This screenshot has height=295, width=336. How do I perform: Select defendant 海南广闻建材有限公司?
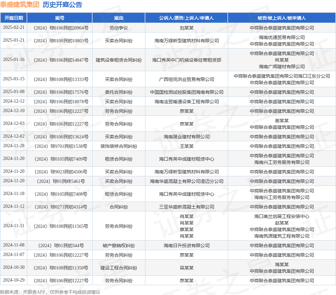(282, 67)
